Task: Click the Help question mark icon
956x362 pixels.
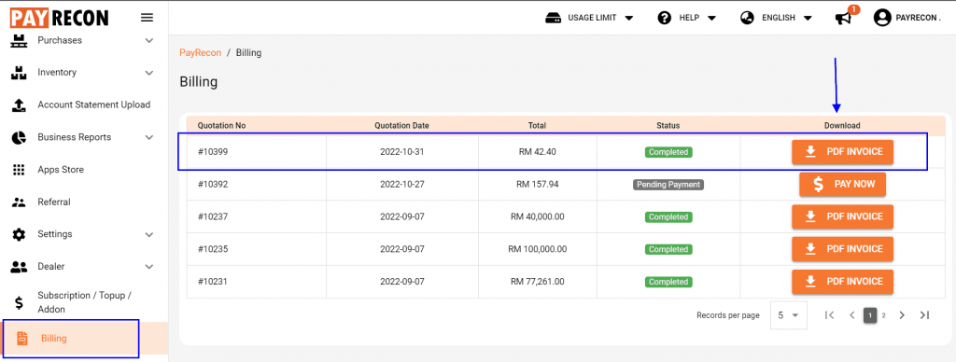Action: coord(664,18)
